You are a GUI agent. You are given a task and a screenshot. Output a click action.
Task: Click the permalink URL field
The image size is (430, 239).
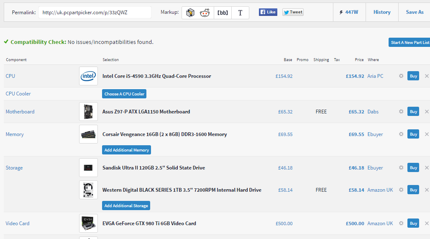95,13
